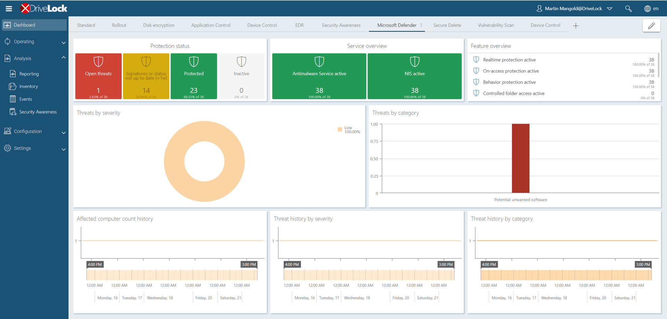Expand the Configuration menu chevron
Screen dimensions: 667x319
64,133
